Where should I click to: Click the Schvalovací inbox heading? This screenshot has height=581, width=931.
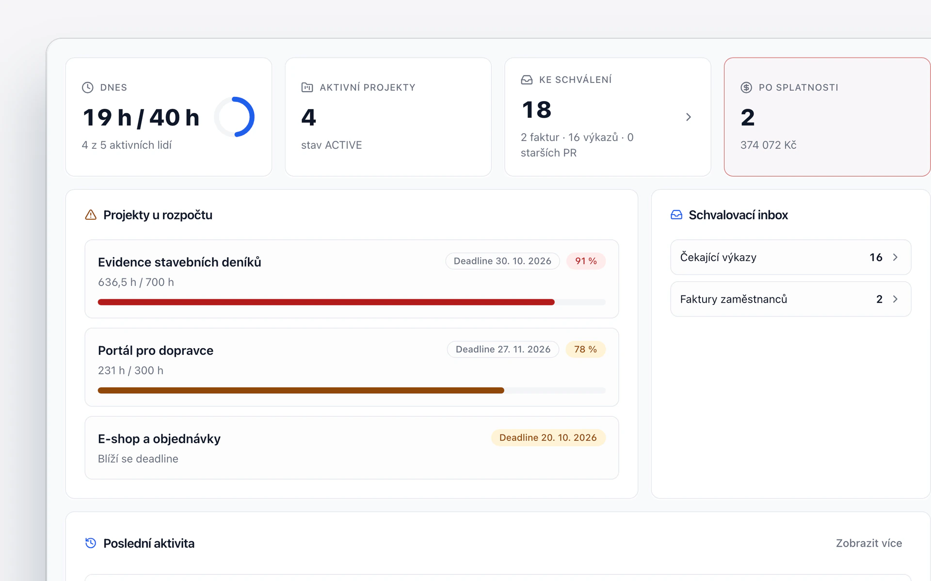click(x=738, y=214)
